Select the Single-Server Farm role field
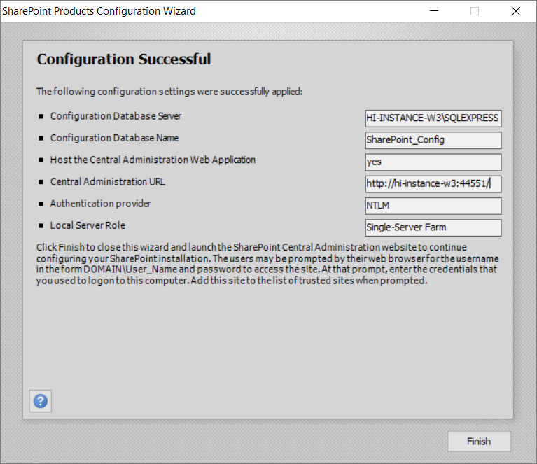Viewport: 537px width, 464px height. pyautogui.click(x=433, y=227)
